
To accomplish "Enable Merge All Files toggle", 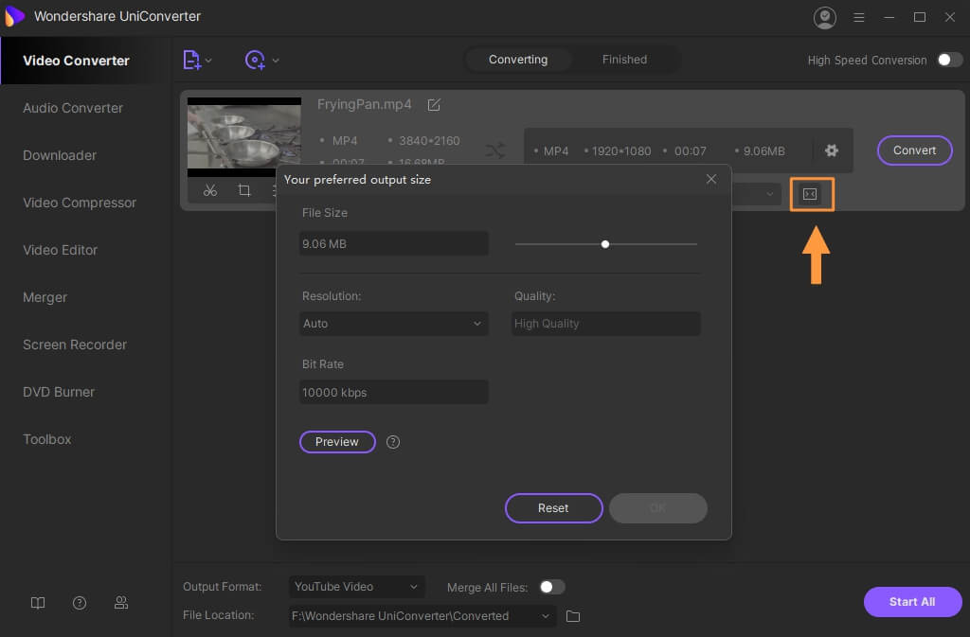I will 551,587.
